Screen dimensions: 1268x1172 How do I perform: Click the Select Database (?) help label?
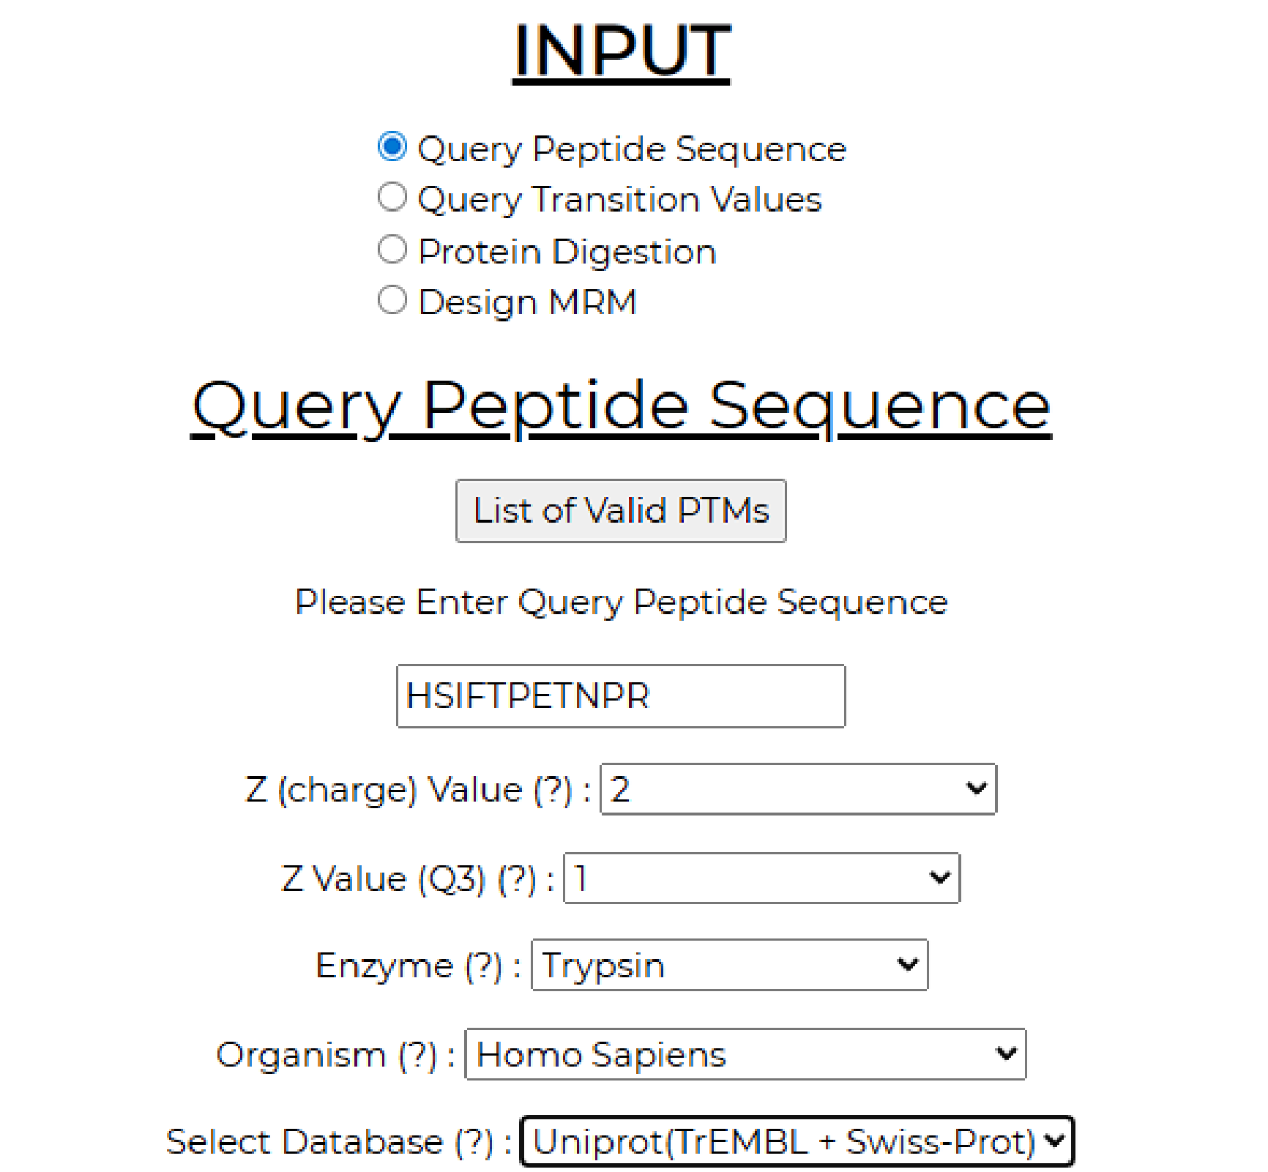338,1142
